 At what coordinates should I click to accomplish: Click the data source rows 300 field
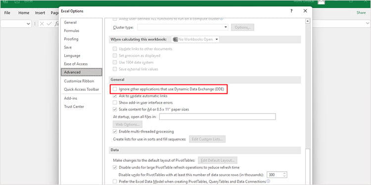click(x=275, y=175)
